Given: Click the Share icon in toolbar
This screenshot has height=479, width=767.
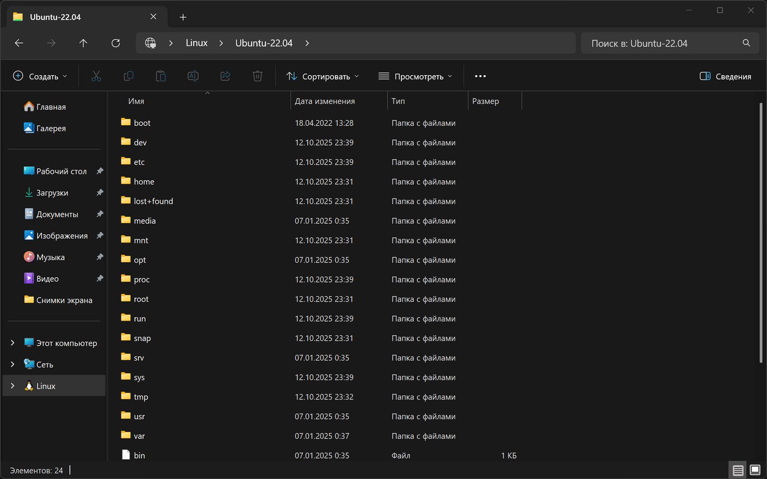Looking at the screenshot, I should point(225,76).
